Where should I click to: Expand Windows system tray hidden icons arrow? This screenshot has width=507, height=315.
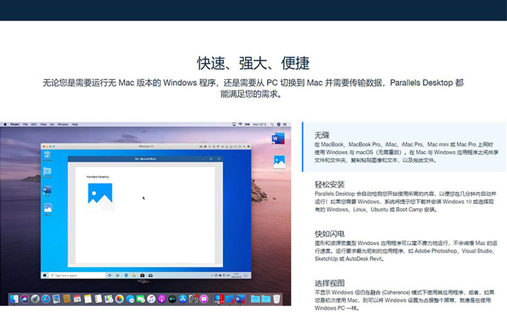point(212,275)
